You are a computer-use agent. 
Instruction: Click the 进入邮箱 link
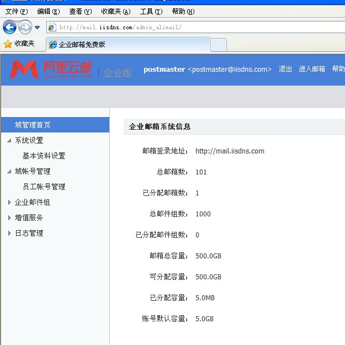pos(312,69)
